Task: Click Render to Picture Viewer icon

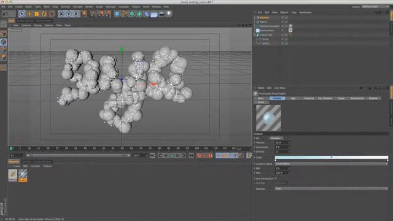Action: [100, 14]
